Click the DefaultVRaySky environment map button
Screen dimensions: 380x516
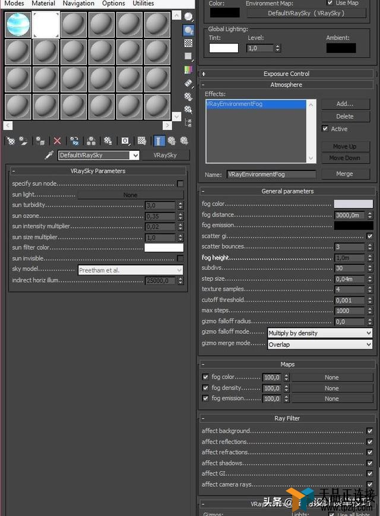pyautogui.click(x=306, y=13)
